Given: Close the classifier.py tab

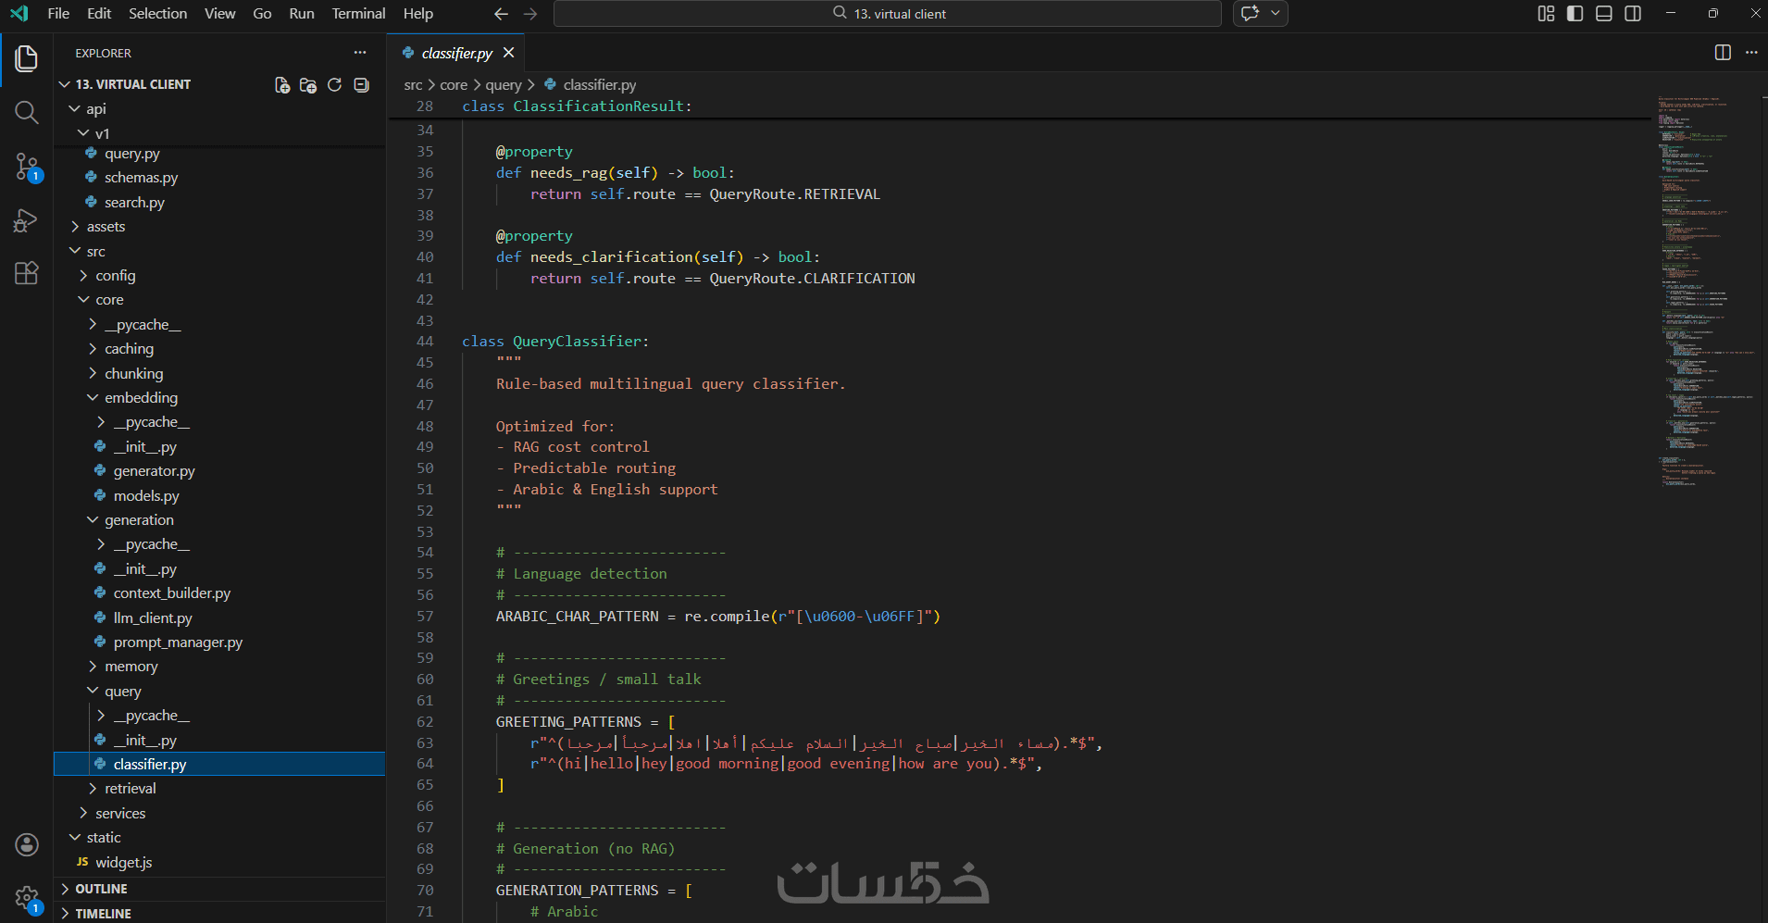Looking at the screenshot, I should click(508, 53).
